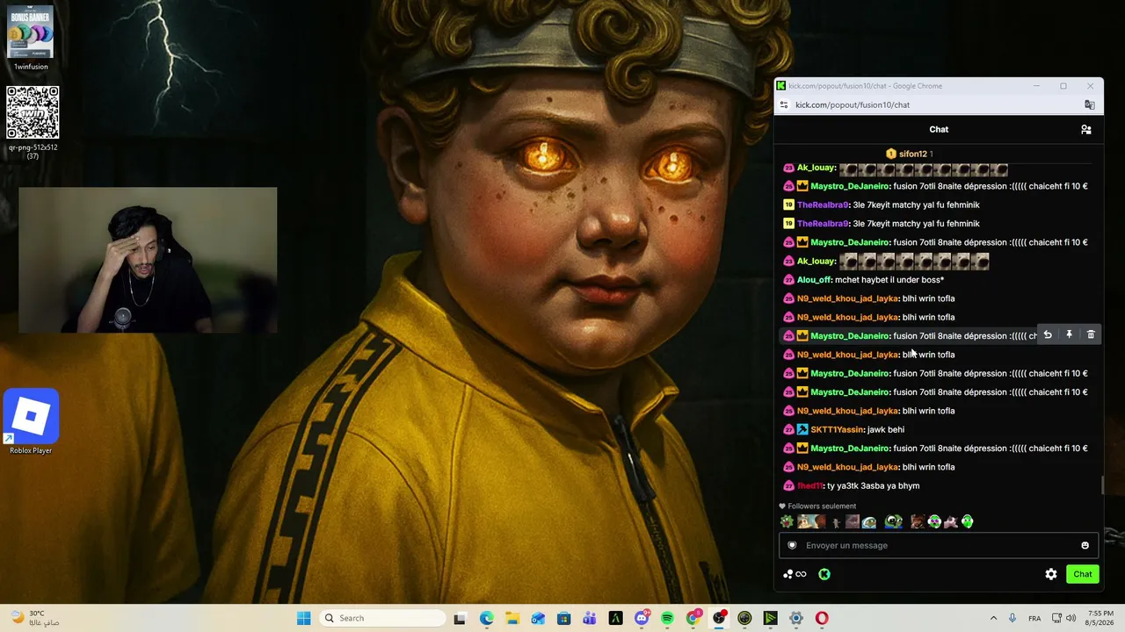Open Spotify from the taskbar
Viewport: 1125px width, 632px height.
tap(667, 618)
